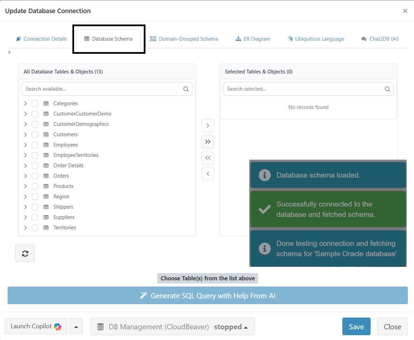
Task: Expand the Employees table tree node
Action: pos(25,145)
